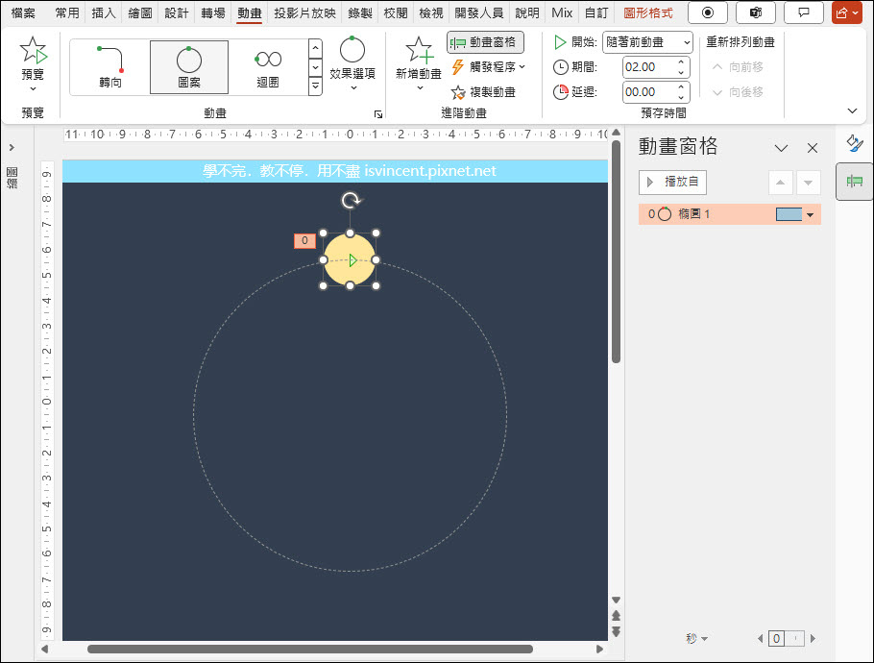Click 複製動畫 animation painter
The image size is (874, 663).
click(x=484, y=92)
